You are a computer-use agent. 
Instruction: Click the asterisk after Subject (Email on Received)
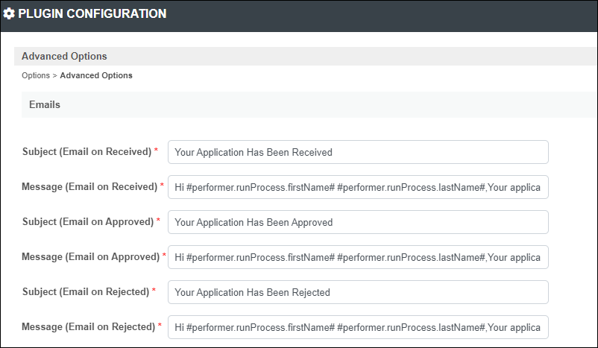(x=156, y=151)
